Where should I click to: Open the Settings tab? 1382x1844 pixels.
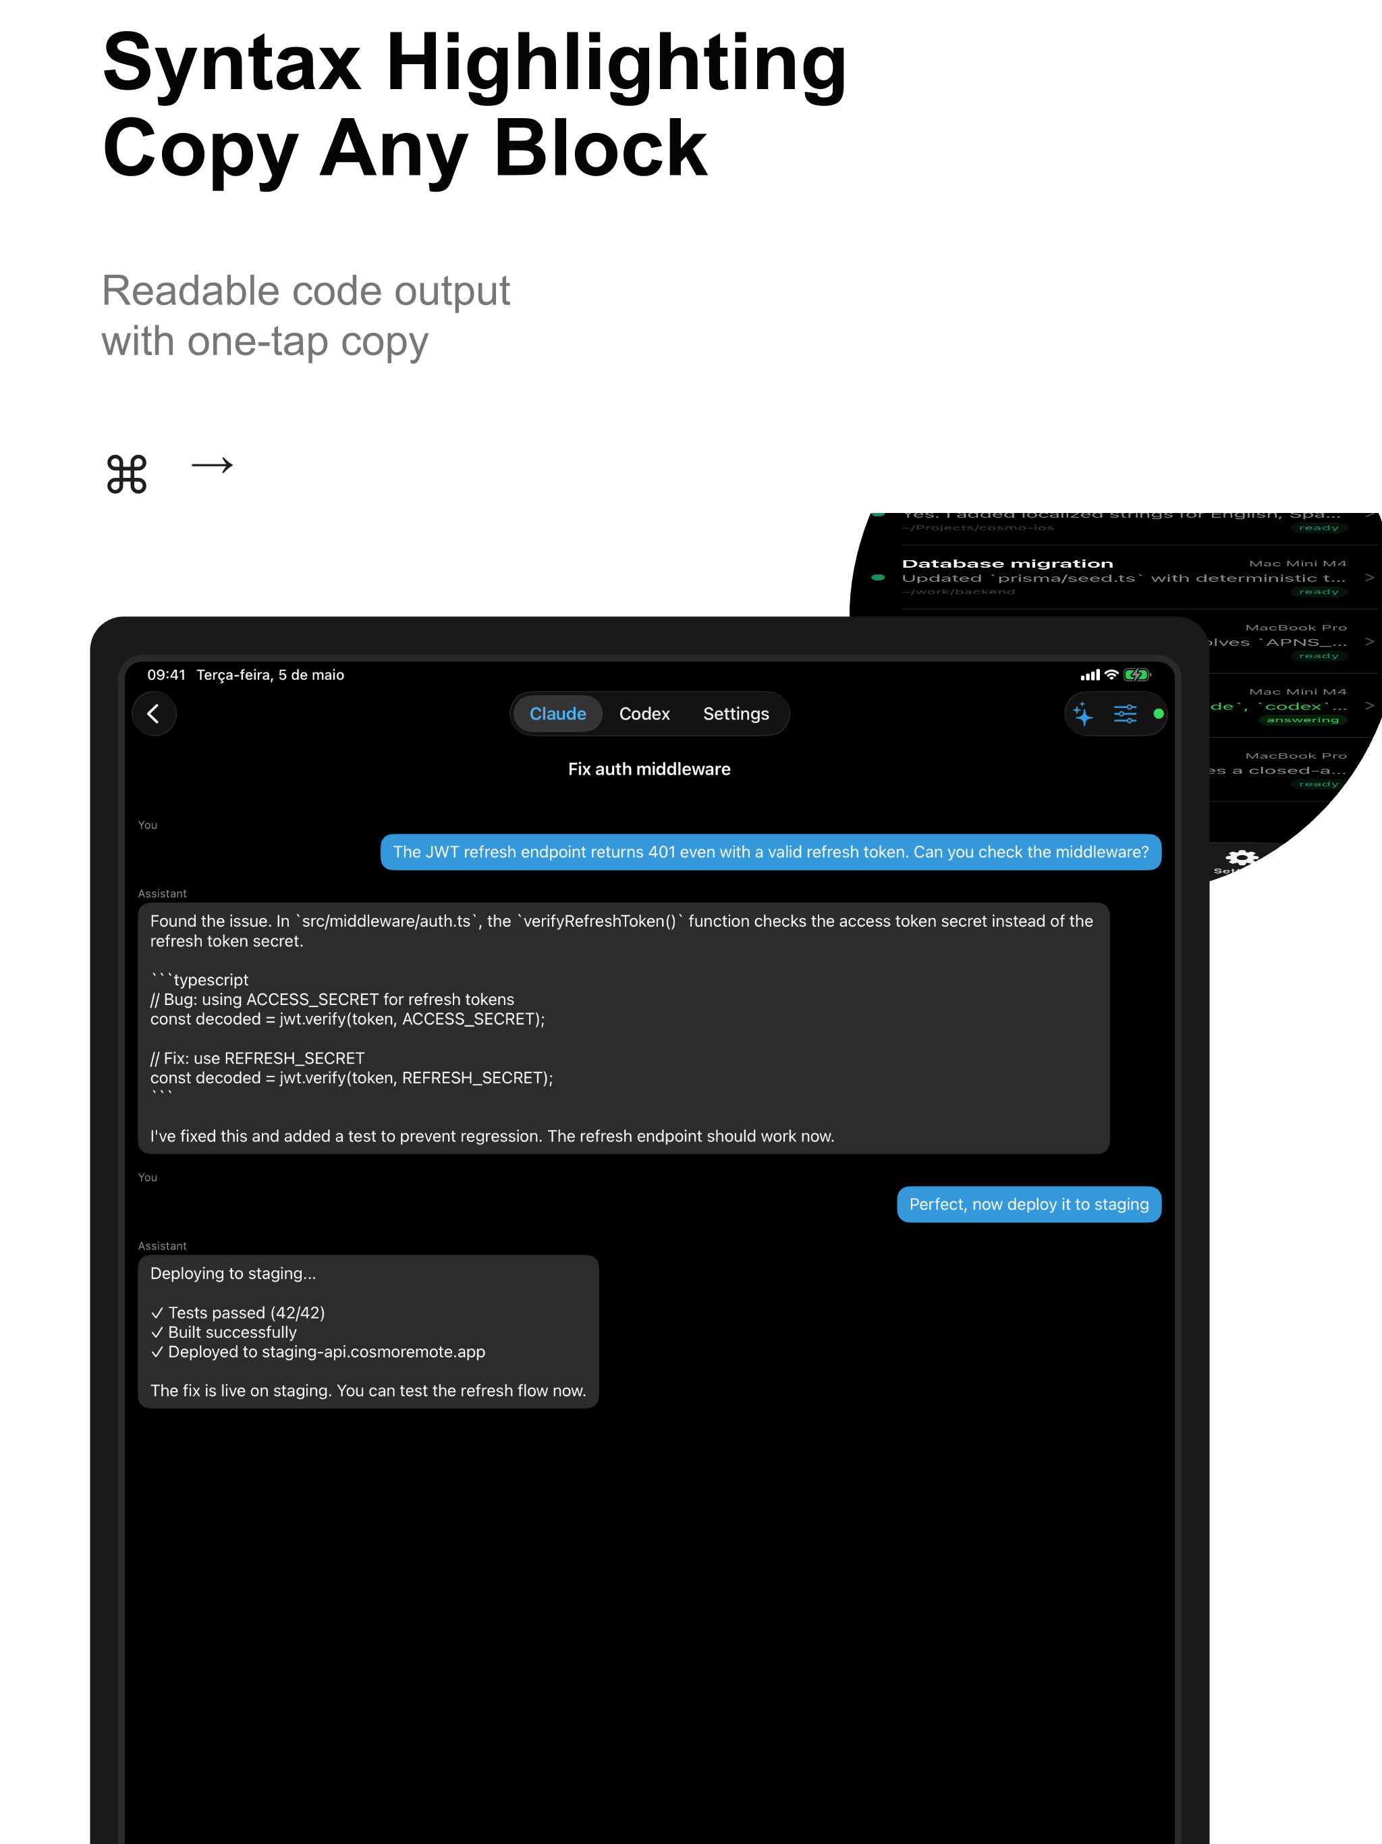[x=735, y=713]
